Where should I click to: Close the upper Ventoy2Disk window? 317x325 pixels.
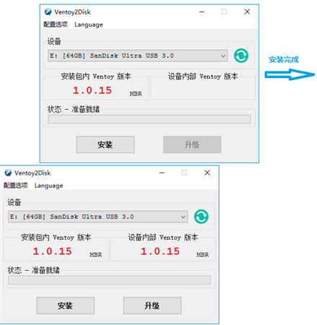(x=247, y=12)
